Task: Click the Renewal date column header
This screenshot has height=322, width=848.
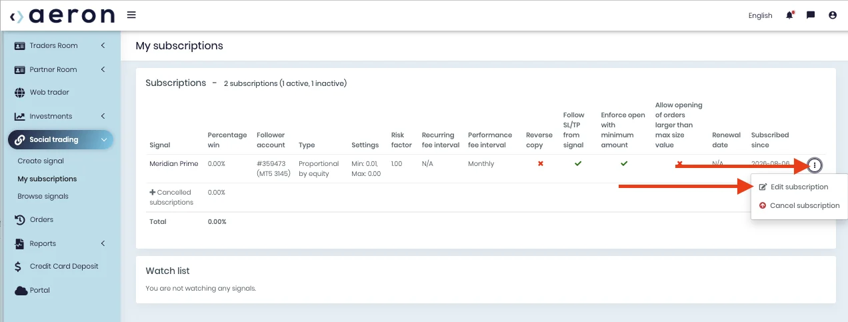Action: pos(726,140)
